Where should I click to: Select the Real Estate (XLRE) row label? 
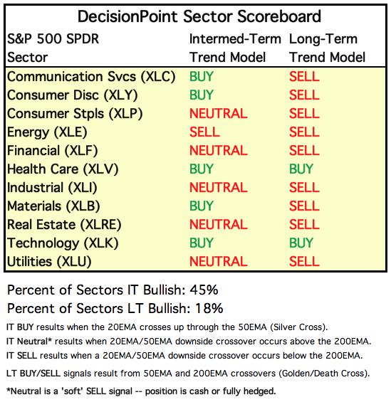tap(64, 225)
